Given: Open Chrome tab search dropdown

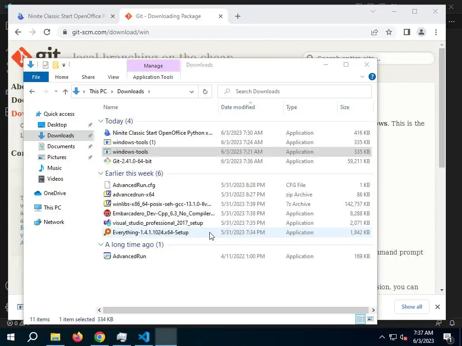Looking at the screenshot, I should click(x=373, y=11).
